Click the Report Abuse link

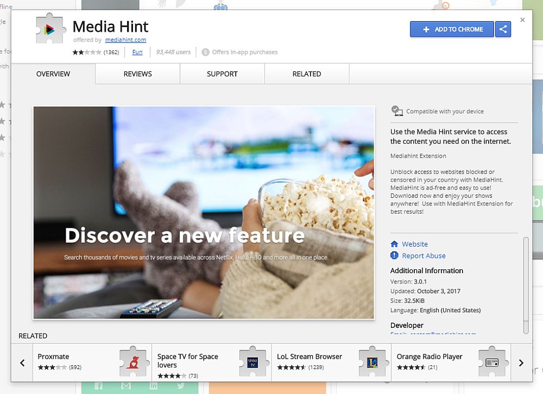tap(424, 256)
